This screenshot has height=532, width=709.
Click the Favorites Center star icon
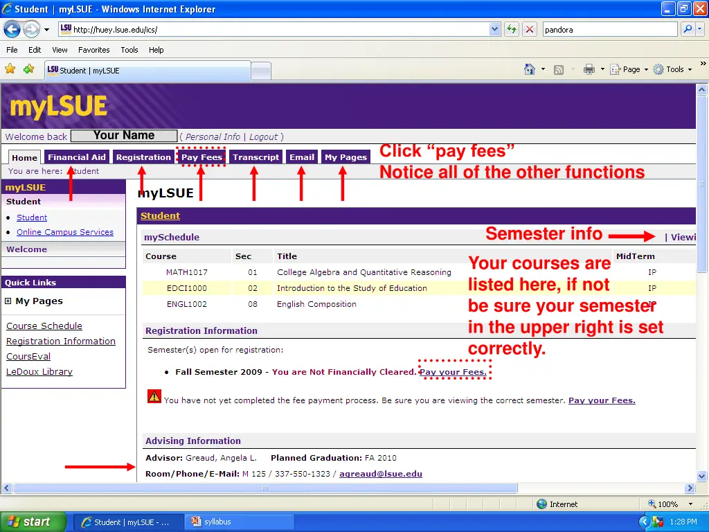pyautogui.click(x=10, y=69)
